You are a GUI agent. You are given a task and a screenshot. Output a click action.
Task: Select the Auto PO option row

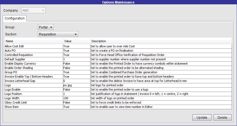[x=118, y=51]
